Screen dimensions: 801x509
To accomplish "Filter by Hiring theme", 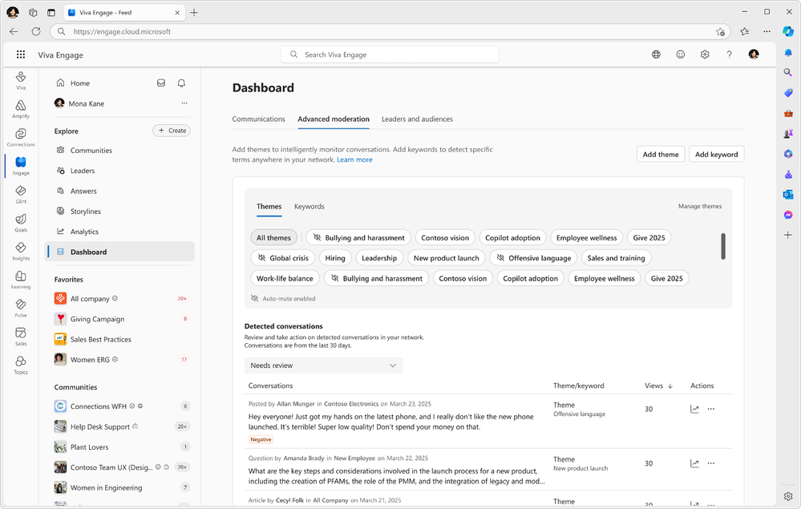I will pyautogui.click(x=335, y=258).
